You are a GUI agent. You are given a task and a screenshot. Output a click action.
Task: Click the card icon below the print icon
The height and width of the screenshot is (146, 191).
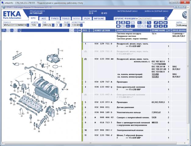pyautogui.click(x=118, y=26)
